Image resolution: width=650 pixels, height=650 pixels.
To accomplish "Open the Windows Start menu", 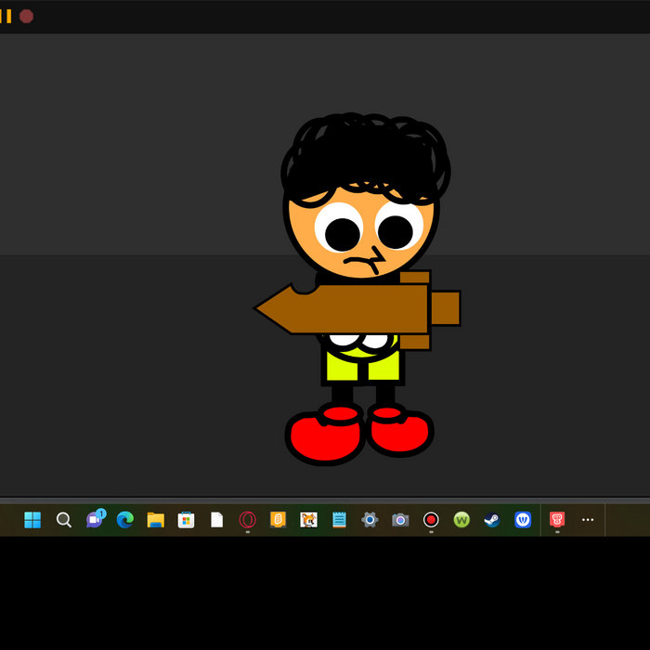I will [32, 520].
